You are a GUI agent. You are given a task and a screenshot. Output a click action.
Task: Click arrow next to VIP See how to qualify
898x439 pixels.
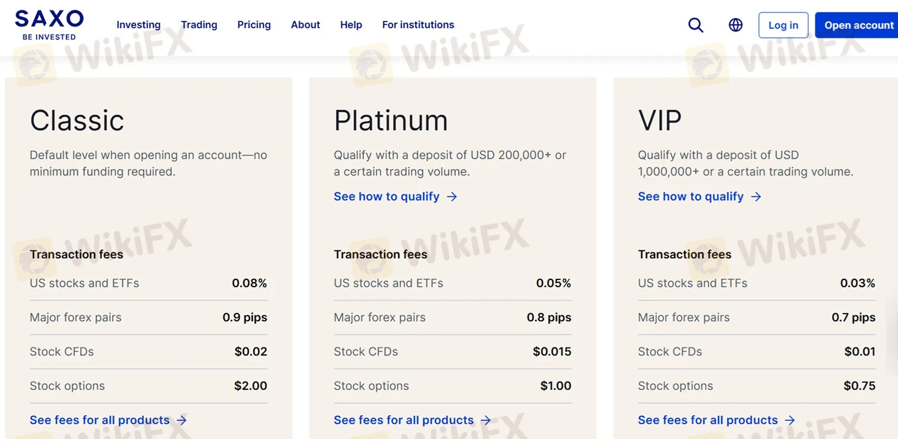point(756,197)
